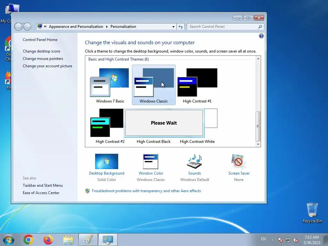Open the Screen Saver icon
Image resolution: width=328 pixels, height=246 pixels.
tap(239, 161)
